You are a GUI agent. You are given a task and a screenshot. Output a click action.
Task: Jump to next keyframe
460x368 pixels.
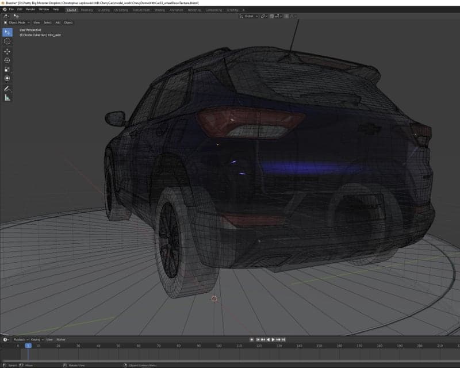click(278, 339)
